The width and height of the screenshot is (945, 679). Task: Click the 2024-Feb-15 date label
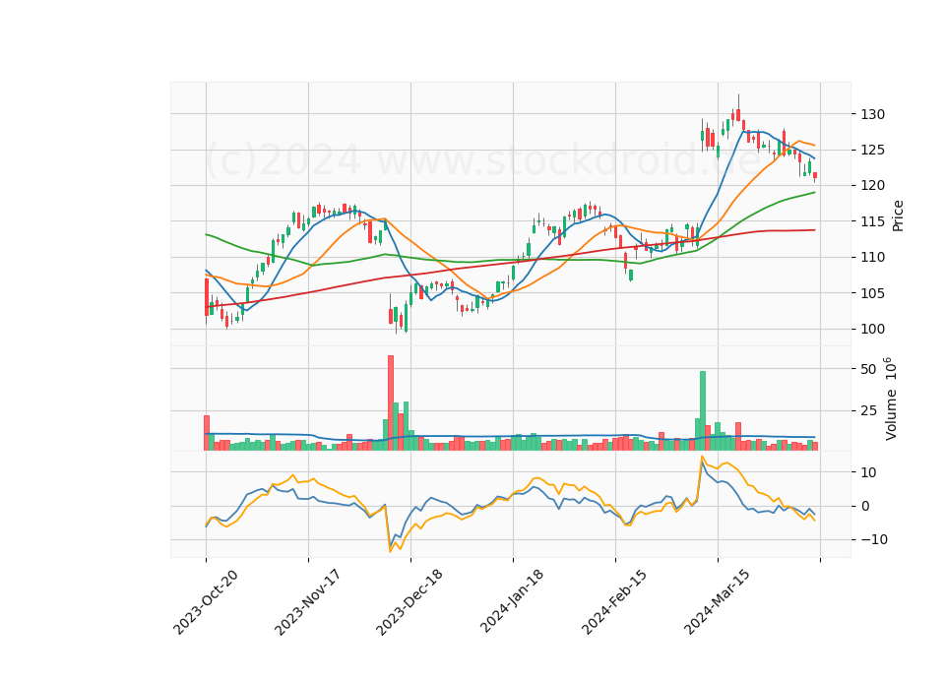(x=614, y=601)
